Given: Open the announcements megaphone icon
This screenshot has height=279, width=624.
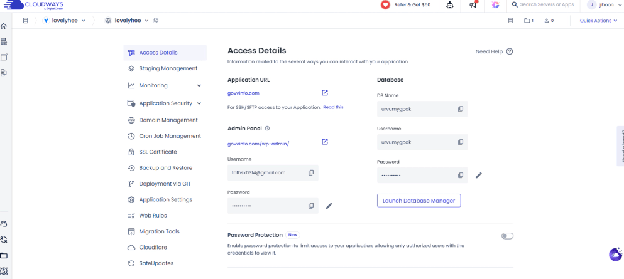Looking at the screenshot, I should pyautogui.click(x=473, y=5).
